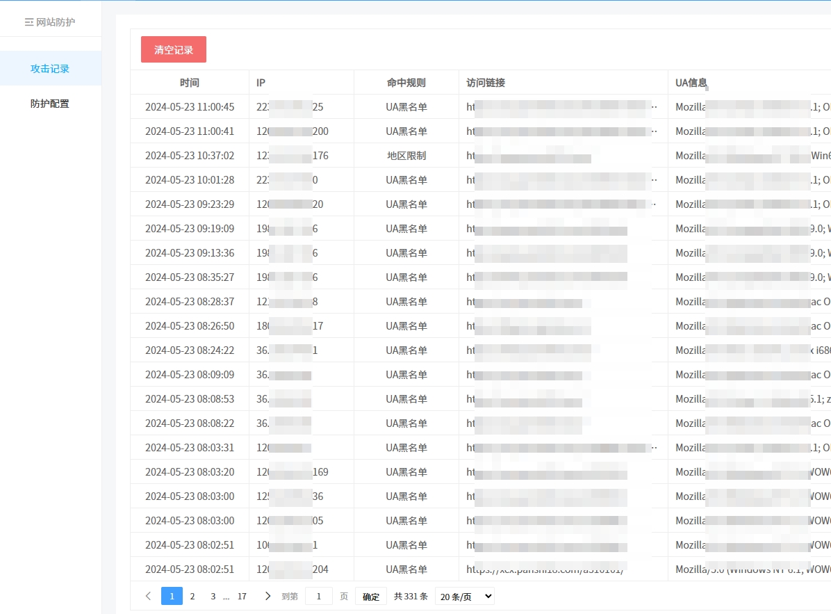
Task: Select the 2024-05-23 08:02:51 time cell in the last row
Action: (190, 569)
